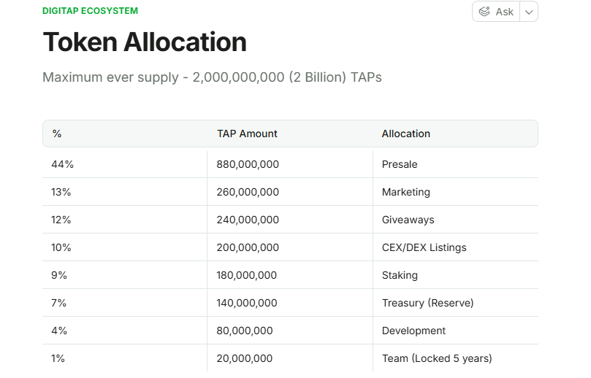Click the Token Allocation page heading
The image size is (591, 378).
[x=145, y=42]
